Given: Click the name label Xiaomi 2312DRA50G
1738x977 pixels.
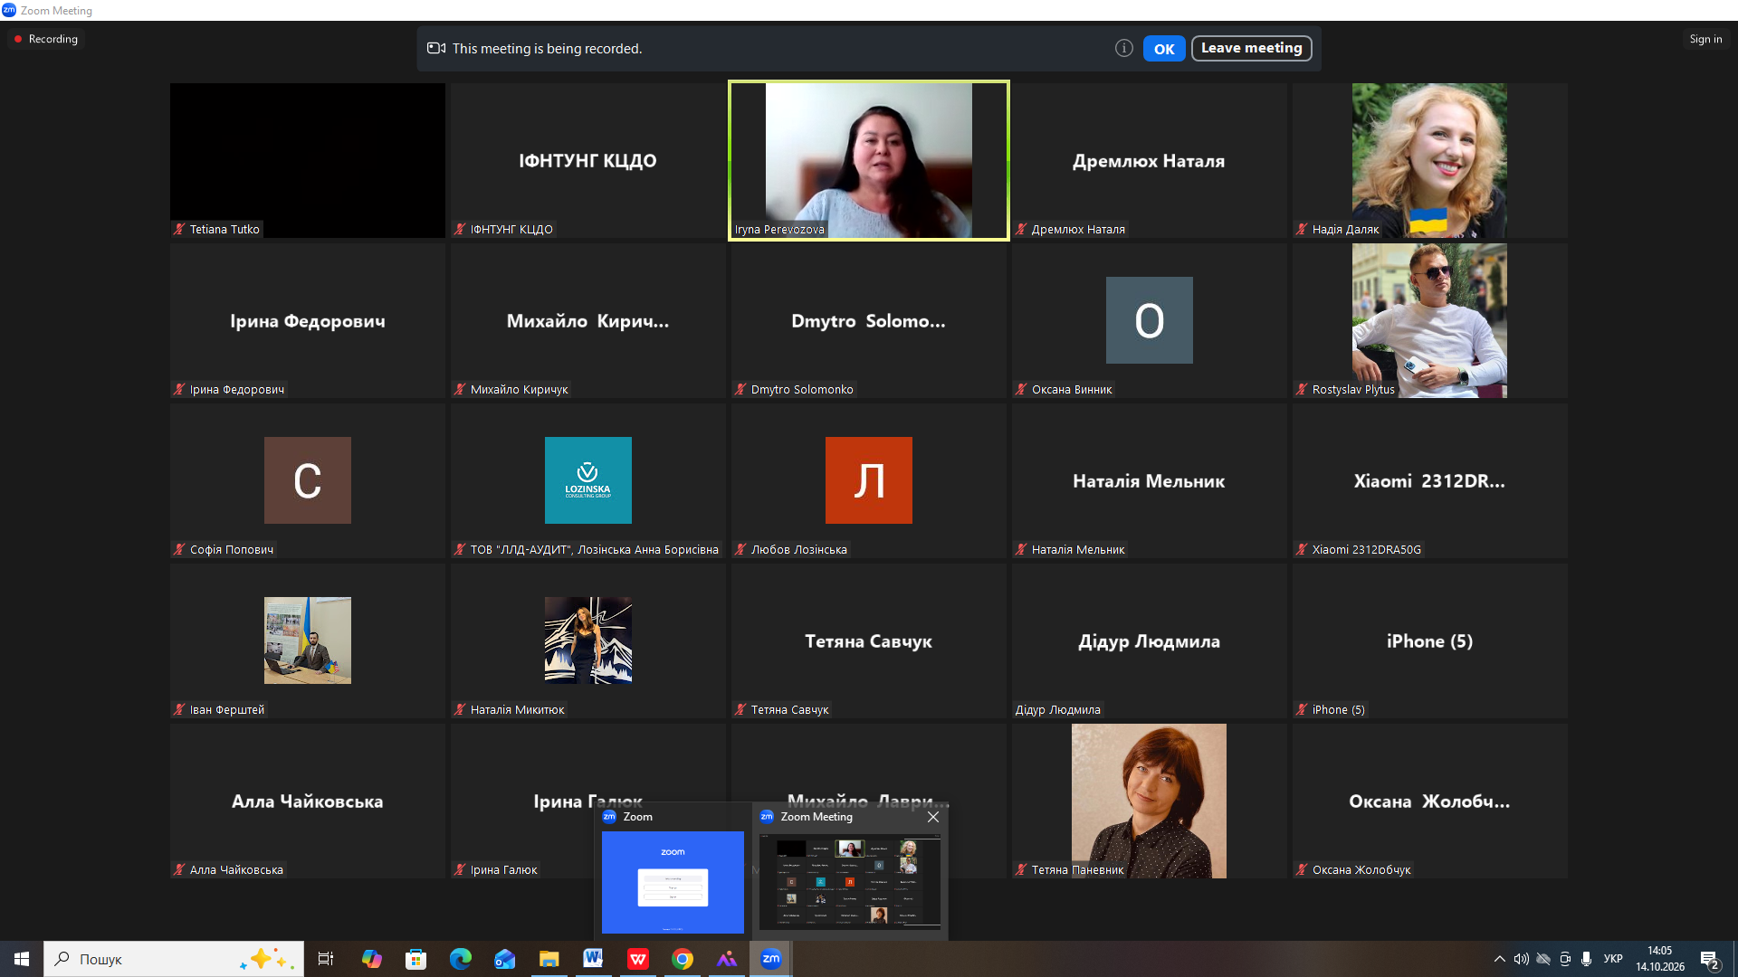Looking at the screenshot, I should tap(1367, 550).
